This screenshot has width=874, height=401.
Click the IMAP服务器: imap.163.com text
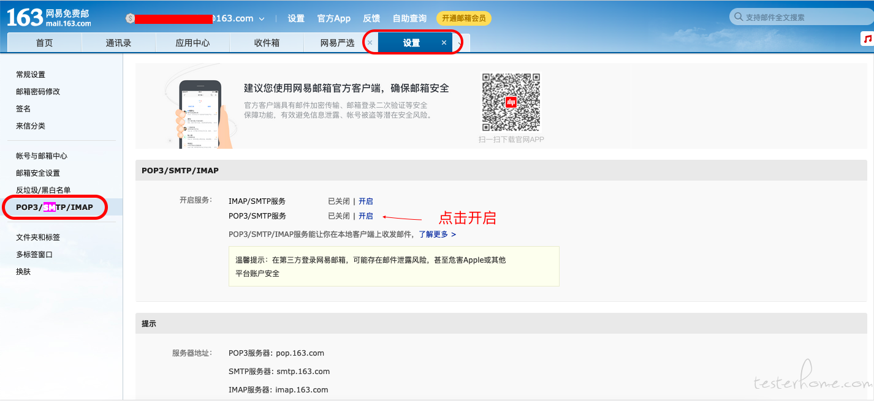(278, 390)
